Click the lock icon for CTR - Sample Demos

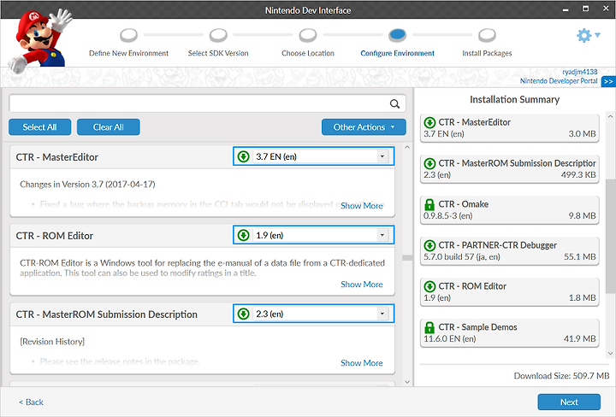(x=429, y=327)
